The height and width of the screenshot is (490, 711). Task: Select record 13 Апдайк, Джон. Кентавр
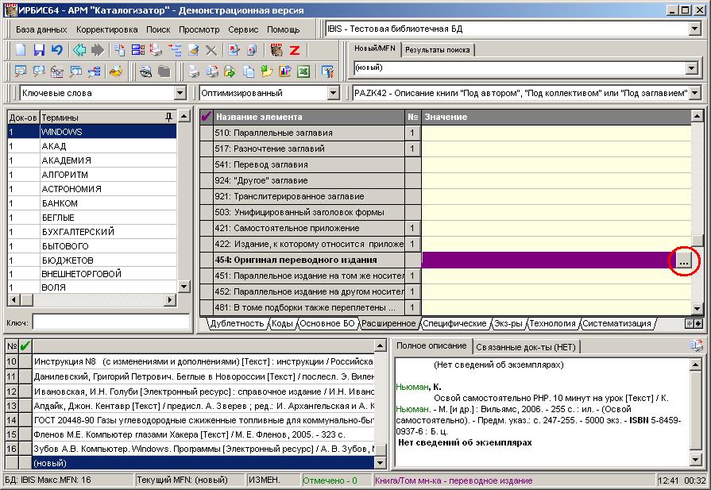click(204, 406)
